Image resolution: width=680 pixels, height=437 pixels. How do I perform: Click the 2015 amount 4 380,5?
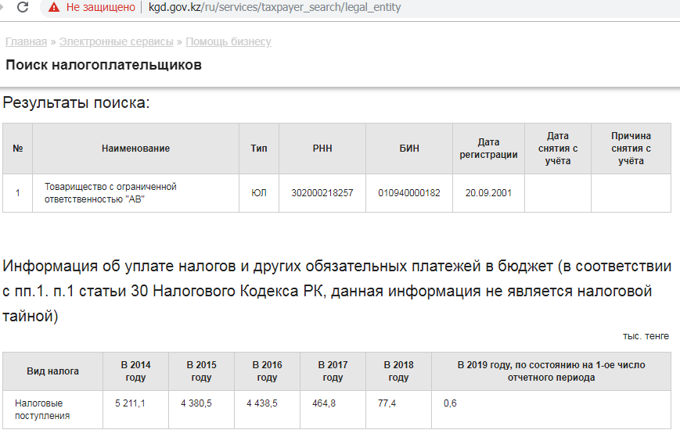point(196,403)
